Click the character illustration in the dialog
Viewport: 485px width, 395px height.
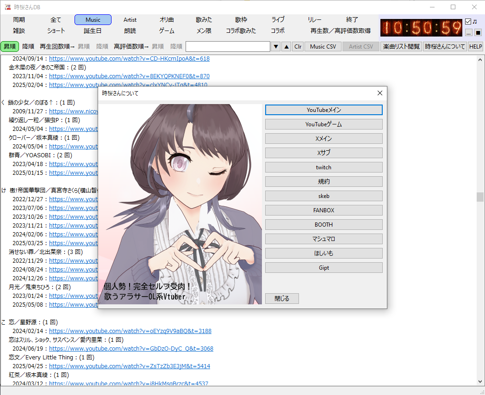[x=180, y=204]
